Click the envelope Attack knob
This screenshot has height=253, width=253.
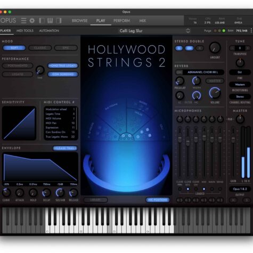[x=20, y=193]
